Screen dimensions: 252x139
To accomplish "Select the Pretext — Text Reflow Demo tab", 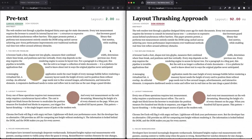I will 33,3.
